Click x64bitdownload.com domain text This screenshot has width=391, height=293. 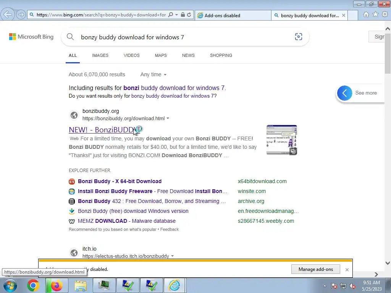coord(262,181)
